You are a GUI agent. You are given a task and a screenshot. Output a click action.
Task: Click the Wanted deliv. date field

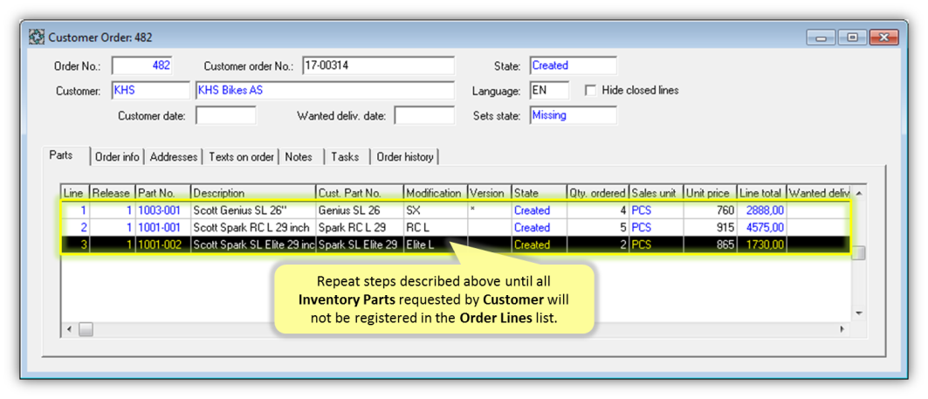(x=424, y=115)
